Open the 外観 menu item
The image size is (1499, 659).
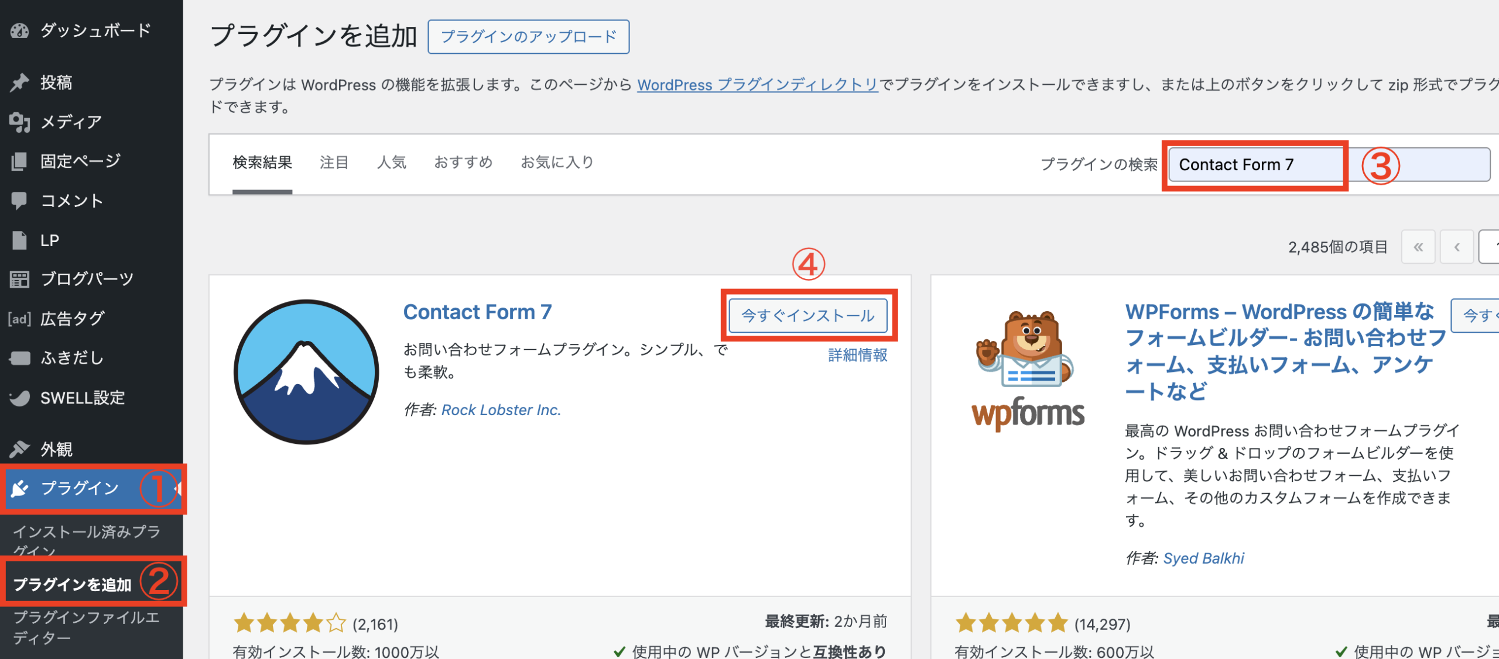point(91,449)
